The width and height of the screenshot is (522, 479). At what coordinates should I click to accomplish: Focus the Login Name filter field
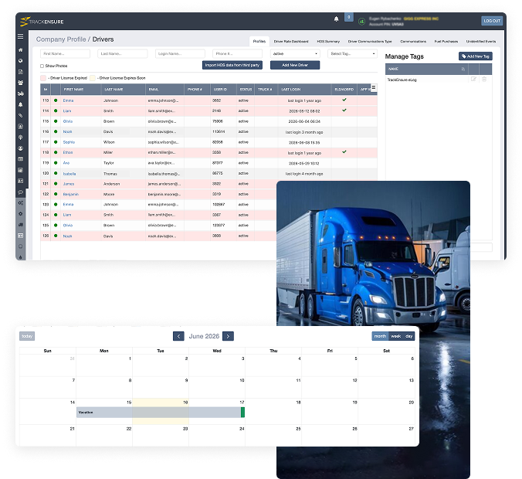tap(180, 53)
